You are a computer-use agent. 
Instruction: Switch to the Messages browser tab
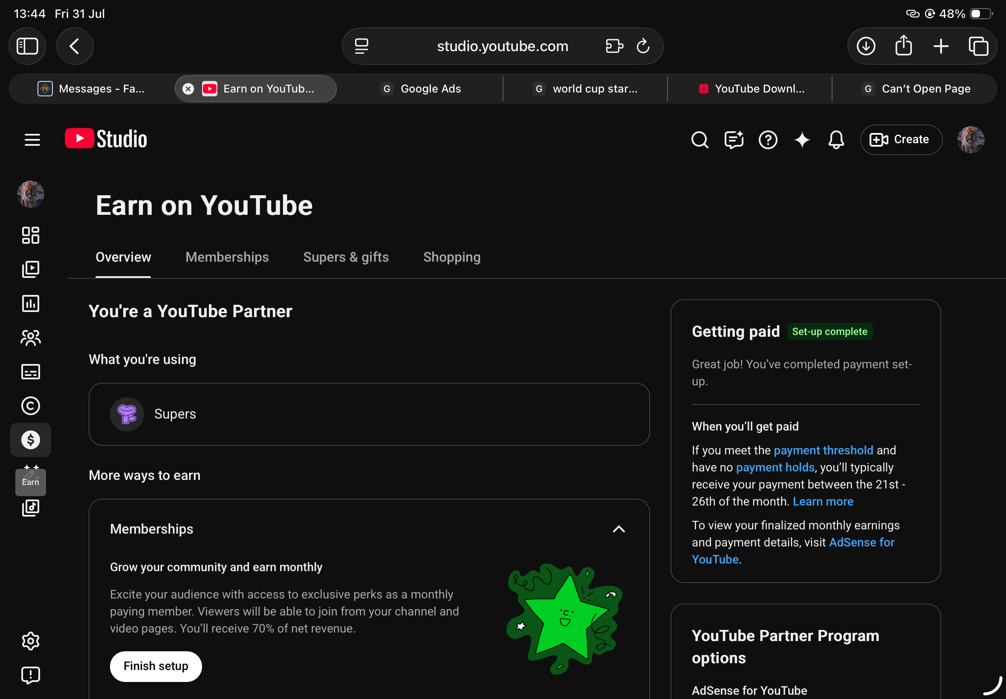pos(91,89)
